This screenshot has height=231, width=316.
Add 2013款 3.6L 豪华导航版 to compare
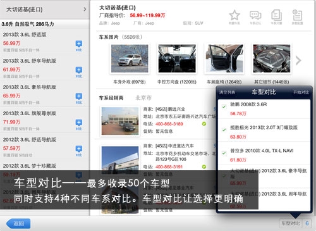[x=79, y=98]
